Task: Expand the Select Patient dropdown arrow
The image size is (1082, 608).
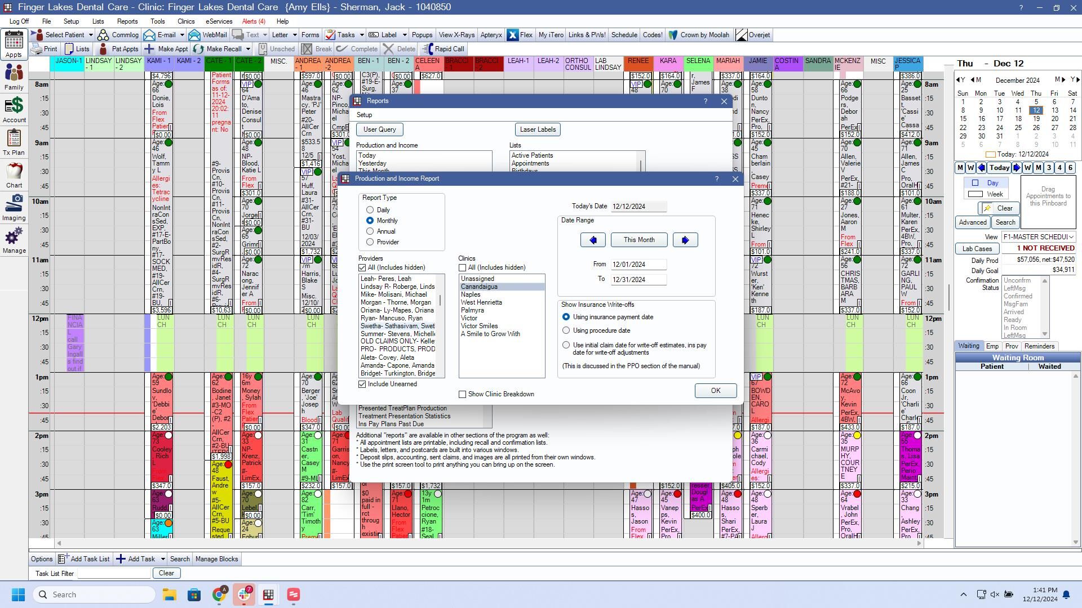Action: pos(90,35)
